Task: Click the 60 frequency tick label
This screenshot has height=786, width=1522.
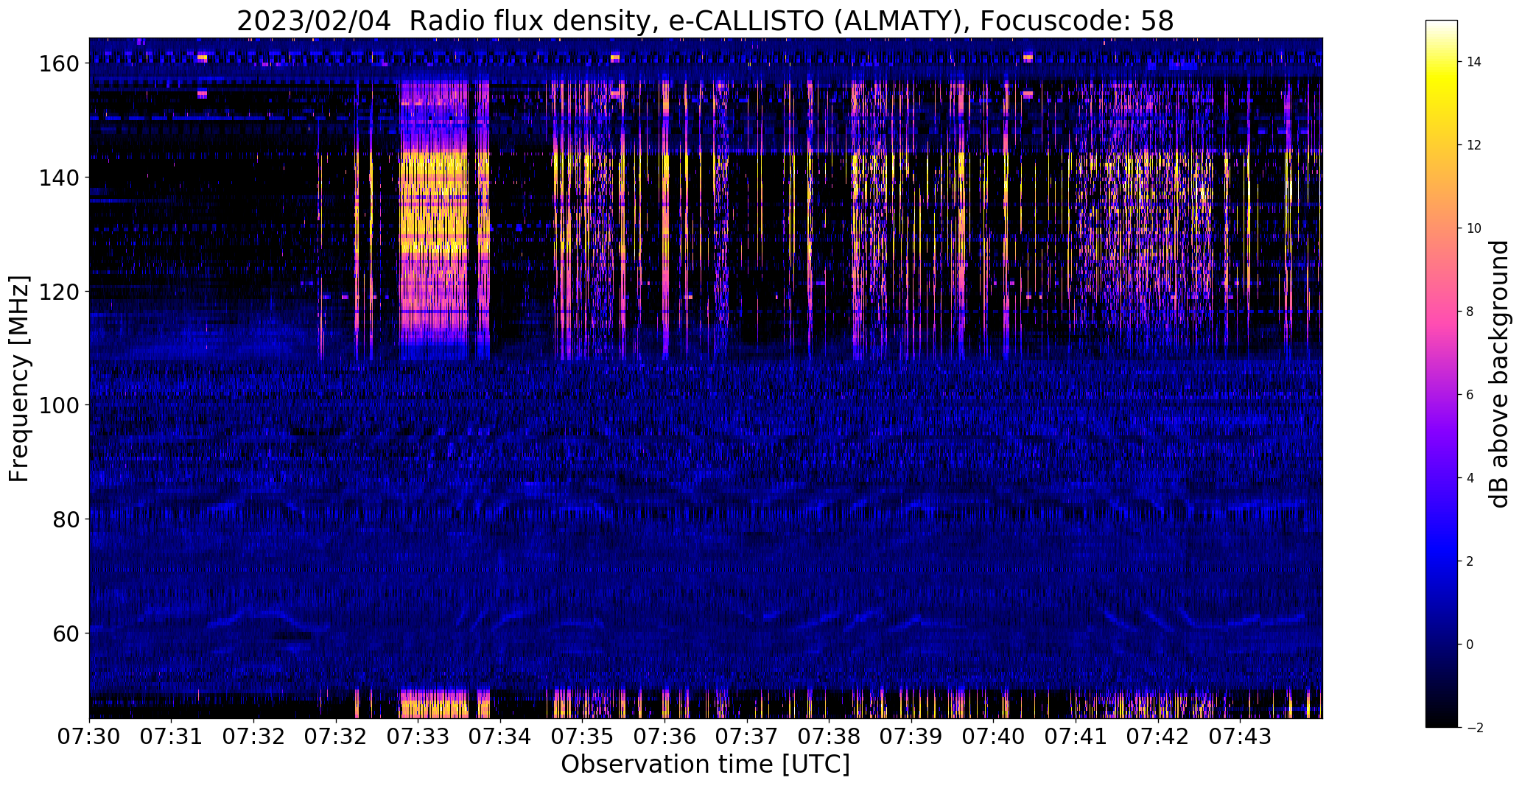Action: click(67, 633)
